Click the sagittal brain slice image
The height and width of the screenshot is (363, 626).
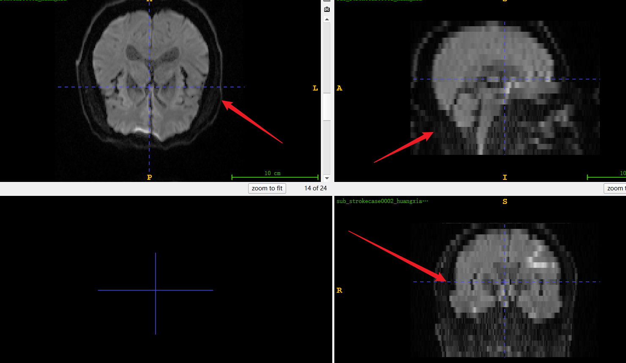pyautogui.click(x=505, y=88)
